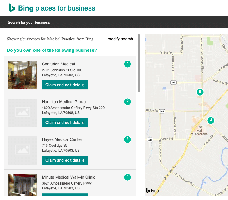Click map pin number 5
228x200 pixels.
coord(200,92)
